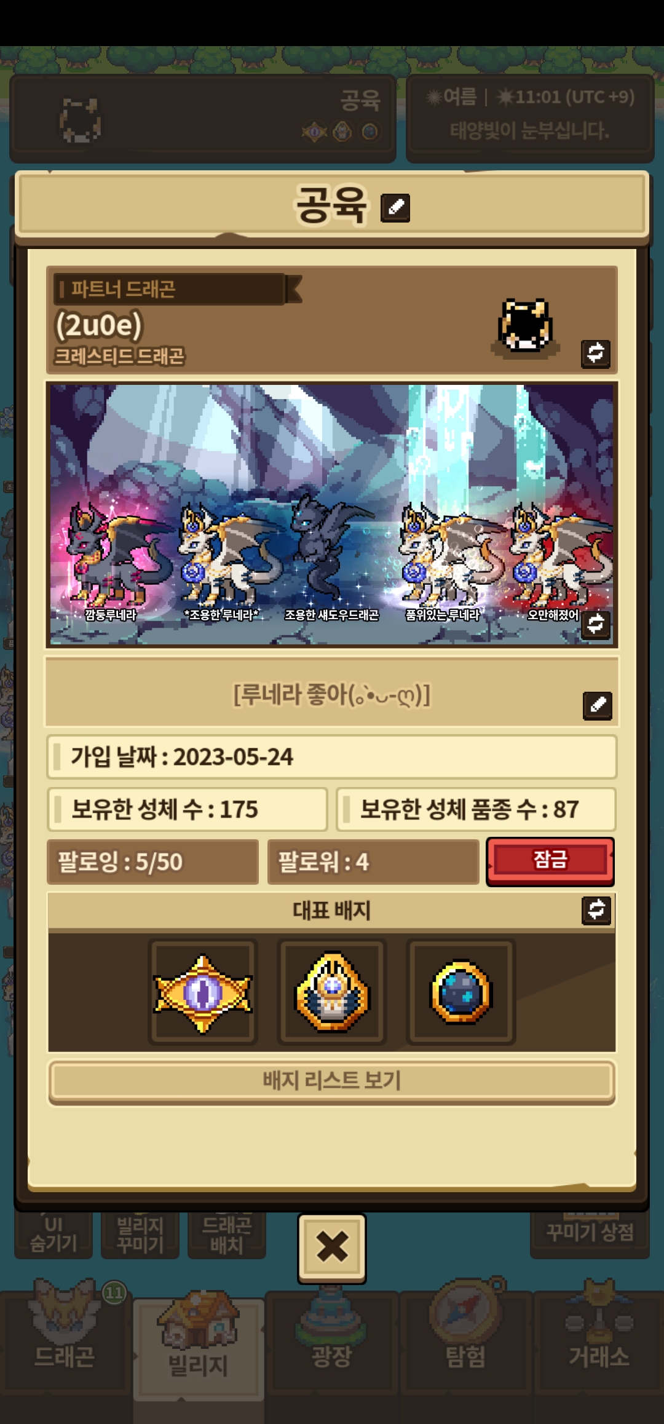Open the 팔로워 4 list
Viewport: 664px width, 1424px height.
point(373,862)
